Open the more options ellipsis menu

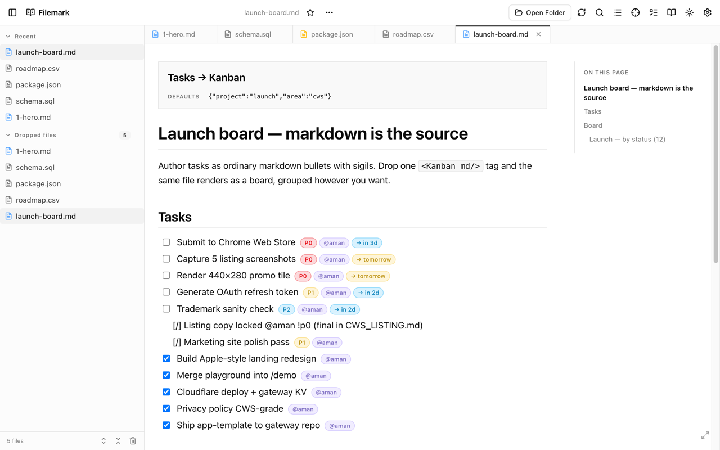click(330, 12)
